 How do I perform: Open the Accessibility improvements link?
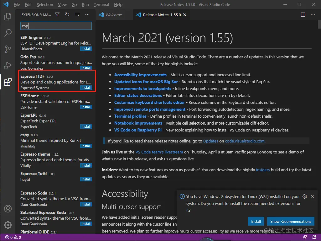click(140, 75)
